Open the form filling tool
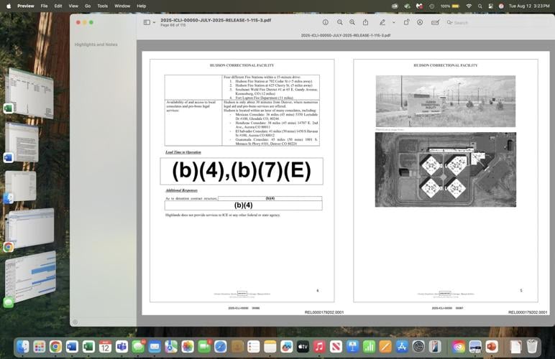 point(436,22)
